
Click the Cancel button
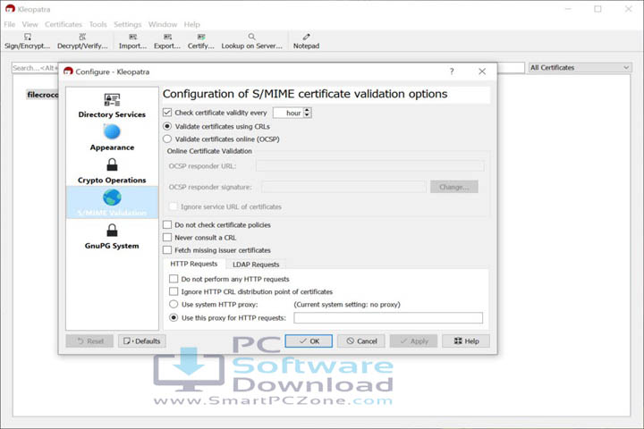click(361, 341)
